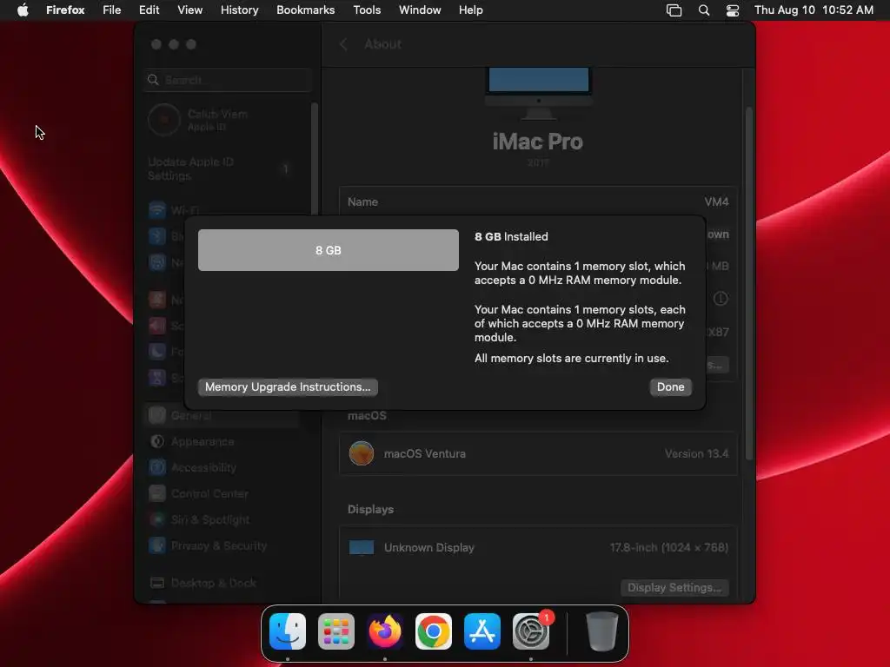Click the iMac Pro image
This screenshot has height=667, width=890.
coord(539,93)
